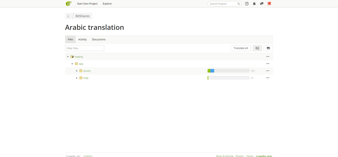Click the help folder icon
The width and height of the screenshot is (338, 157).
[81, 78]
